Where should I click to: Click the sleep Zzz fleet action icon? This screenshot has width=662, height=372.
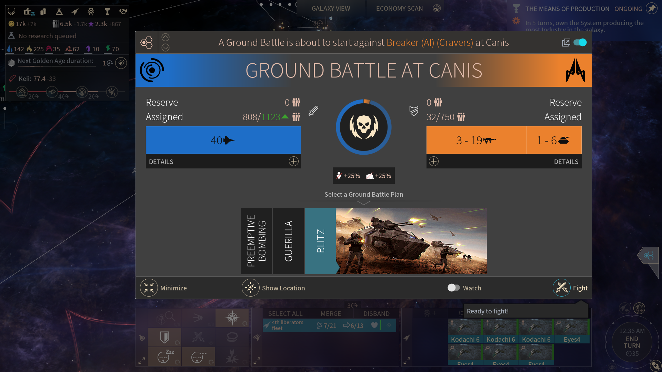pyautogui.click(x=164, y=356)
